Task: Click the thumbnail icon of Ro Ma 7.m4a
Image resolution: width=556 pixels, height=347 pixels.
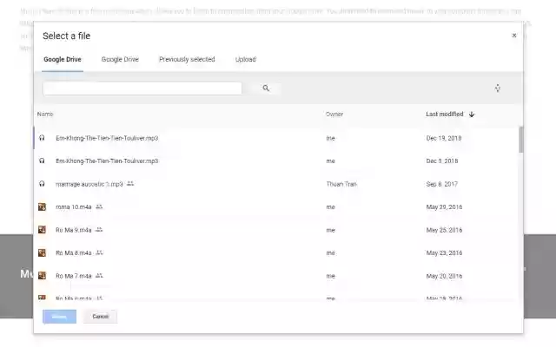Action: tap(43, 276)
